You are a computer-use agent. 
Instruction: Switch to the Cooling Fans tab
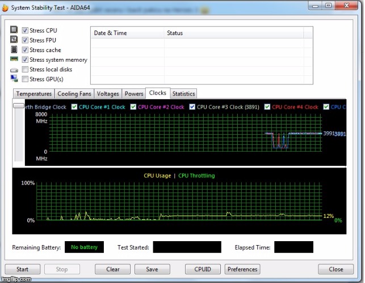click(74, 94)
